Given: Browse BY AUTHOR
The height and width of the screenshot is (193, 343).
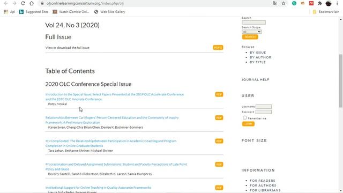Looking at the screenshot, I should 260,57.
